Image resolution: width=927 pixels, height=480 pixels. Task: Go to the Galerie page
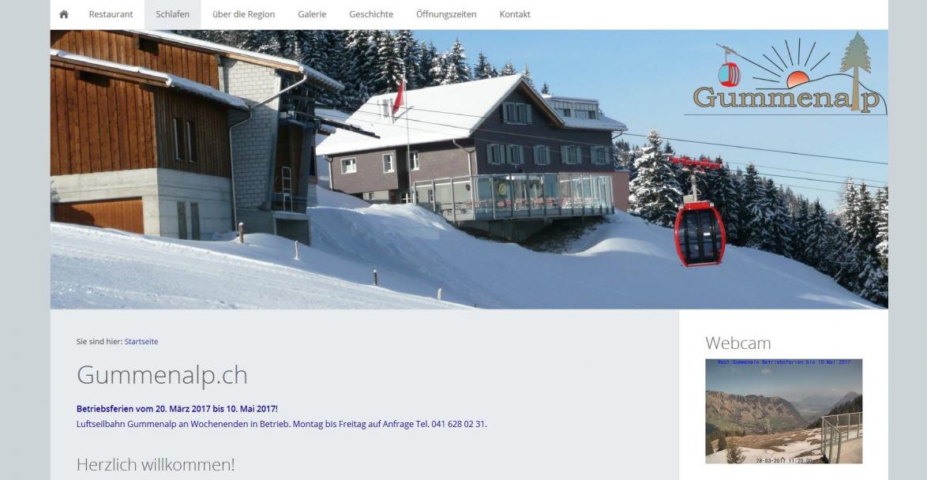click(x=312, y=14)
